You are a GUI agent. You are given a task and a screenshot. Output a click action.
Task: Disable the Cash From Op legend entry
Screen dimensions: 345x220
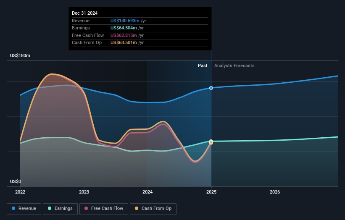pos(153,209)
